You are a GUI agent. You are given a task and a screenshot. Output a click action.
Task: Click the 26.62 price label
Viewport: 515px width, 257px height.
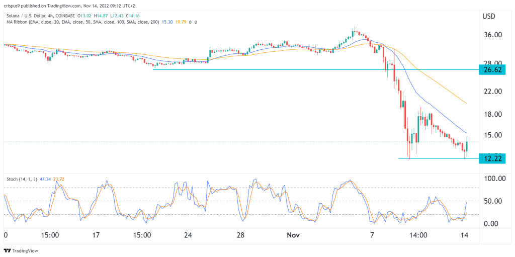492,70
